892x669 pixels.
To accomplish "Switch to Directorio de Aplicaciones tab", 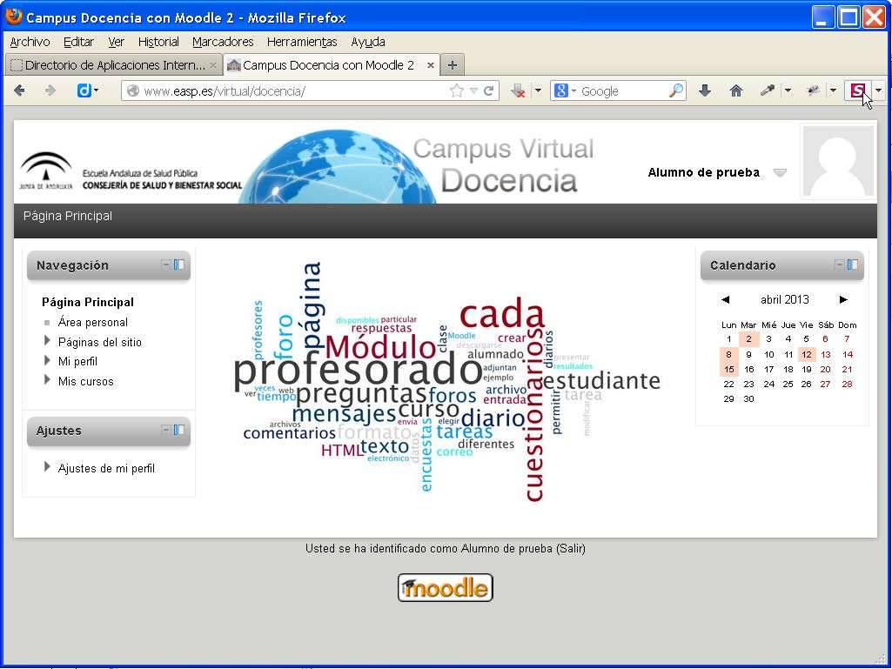I will [x=113, y=65].
